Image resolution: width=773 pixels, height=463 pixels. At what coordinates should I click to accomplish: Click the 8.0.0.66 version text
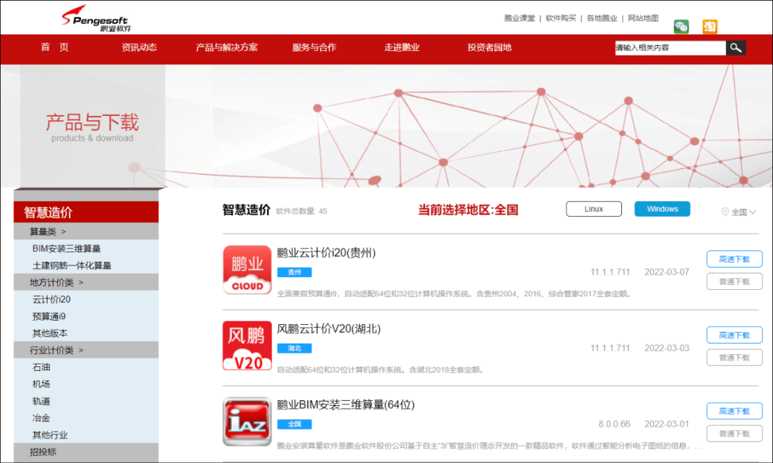click(614, 424)
